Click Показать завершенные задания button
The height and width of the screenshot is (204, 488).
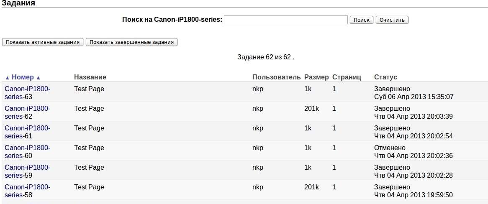click(131, 42)
